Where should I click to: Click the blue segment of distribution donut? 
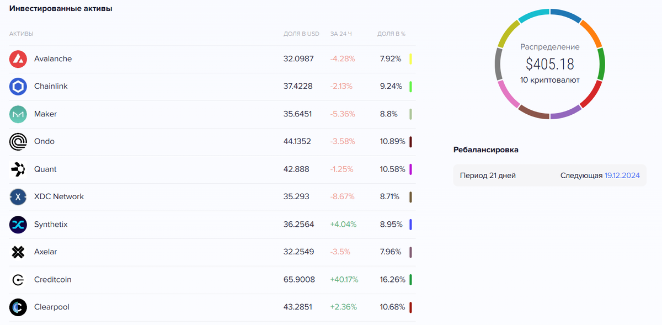point(565,15)
